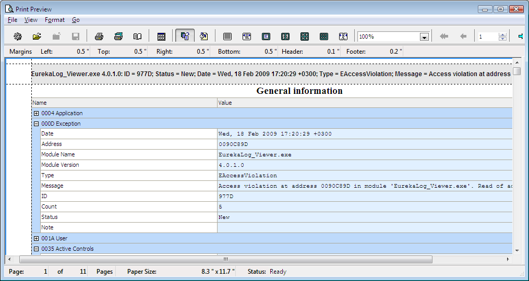The height and width of the screenshot is (281, 529).
Task: Select the whole page view icon
Action: click(x=266, y=36)
